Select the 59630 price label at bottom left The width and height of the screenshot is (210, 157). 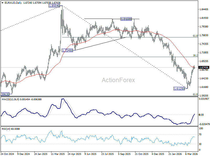(5, 94)
